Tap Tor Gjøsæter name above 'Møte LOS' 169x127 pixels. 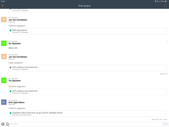pyautogui.click(x=15, y=44)
